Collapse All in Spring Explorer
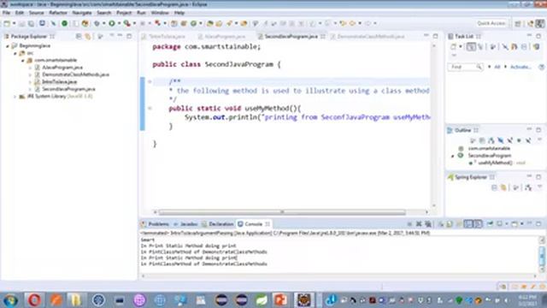Image resolution: width=547 pixels, height=308 pixels. click(494, 188)
